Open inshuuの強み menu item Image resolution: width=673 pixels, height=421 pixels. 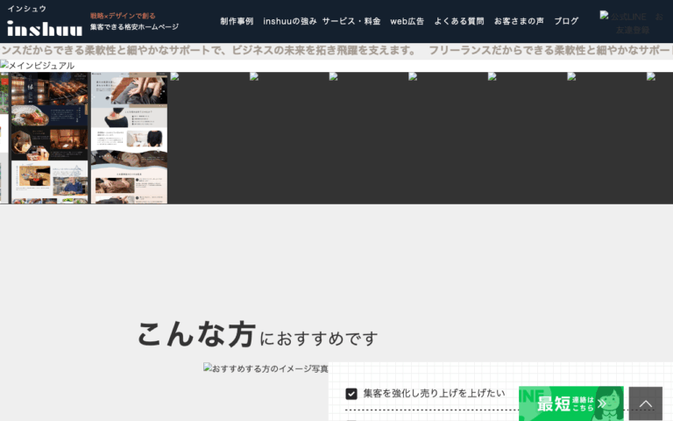pos(290,21)
